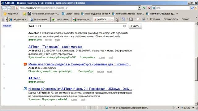The width and height of the screenshot is (198, 111).
Task: Open копия link for a4tech.com result
Action: click(48, 40)
